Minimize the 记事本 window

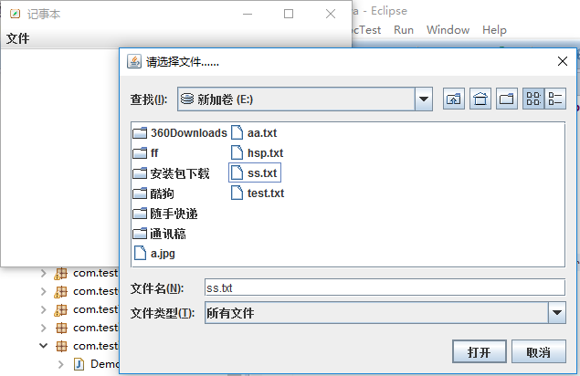pyautogui.click(x=248, y=14)
